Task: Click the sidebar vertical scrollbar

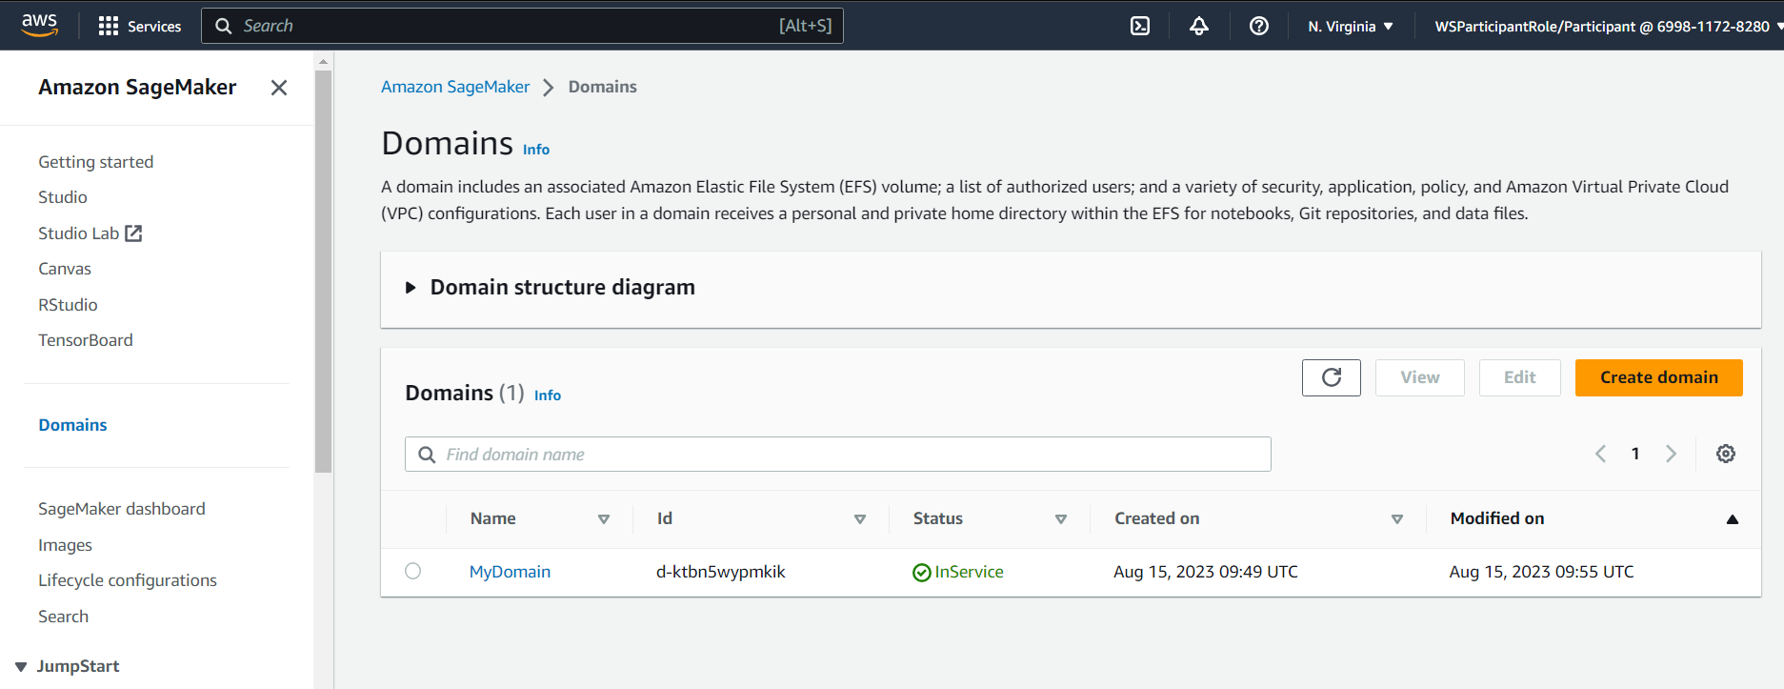Action: coord(324,272)
